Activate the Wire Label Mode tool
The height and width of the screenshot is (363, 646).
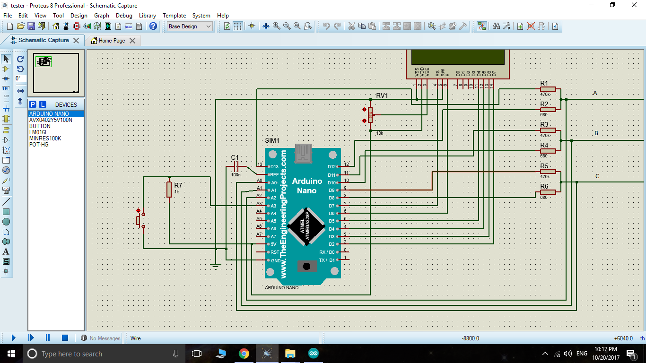(6, 89)
